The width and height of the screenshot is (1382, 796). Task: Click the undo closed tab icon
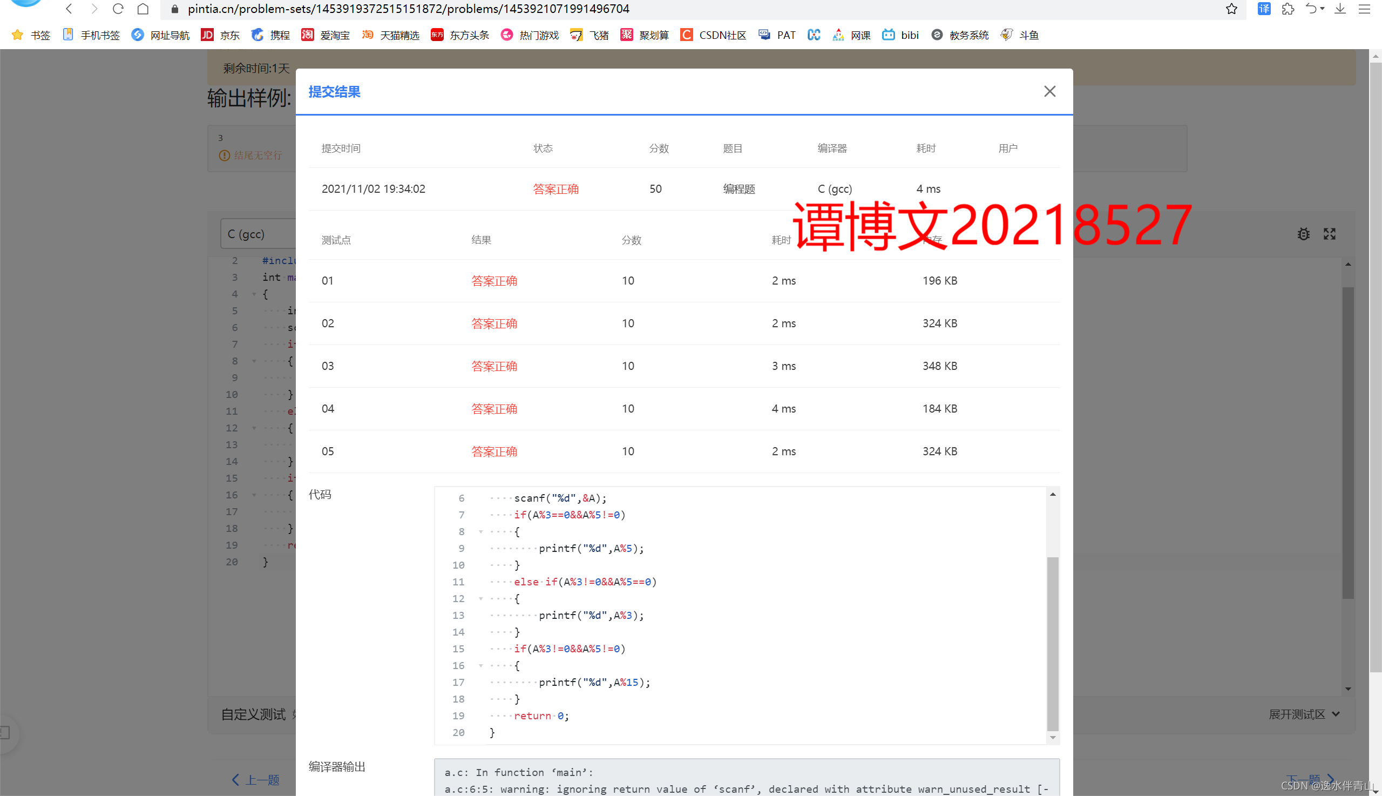click(1311, 9)
